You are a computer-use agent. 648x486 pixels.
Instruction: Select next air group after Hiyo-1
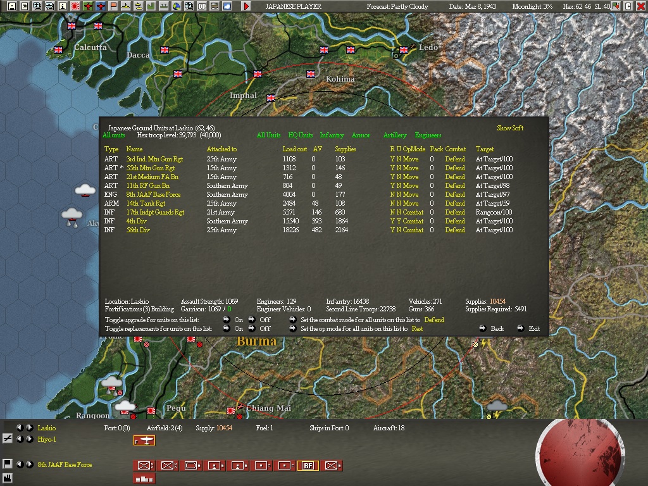click(x=29, y=439)
